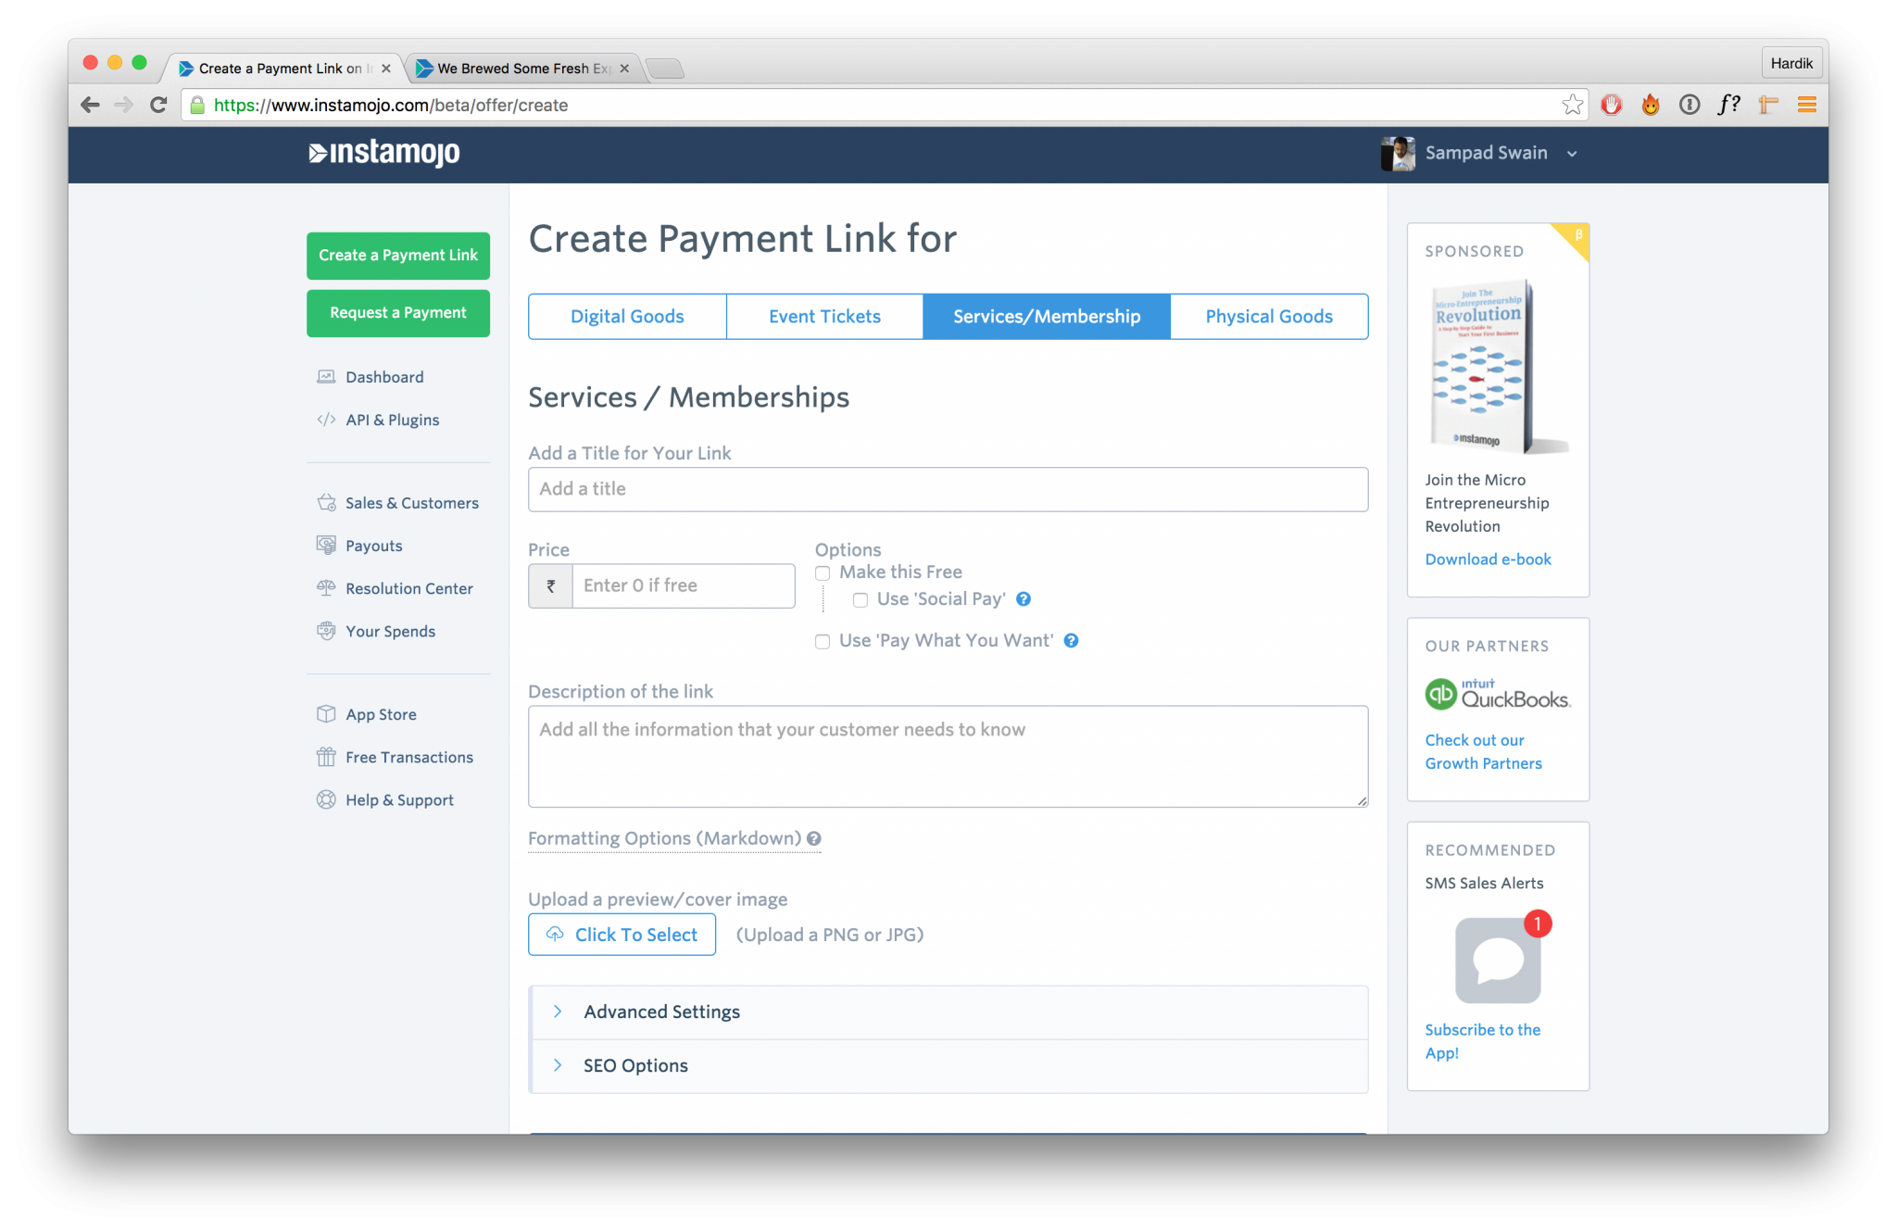Tick the Use 'Social Pay' checkbox

[861, 600]
